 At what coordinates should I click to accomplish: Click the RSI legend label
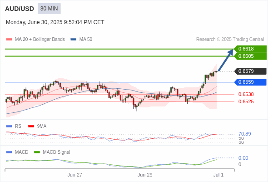point(19,126)
